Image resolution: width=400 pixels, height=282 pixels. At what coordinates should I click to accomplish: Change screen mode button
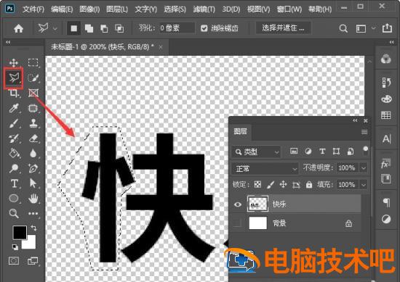pyautogui.click(x=33, y=261)
